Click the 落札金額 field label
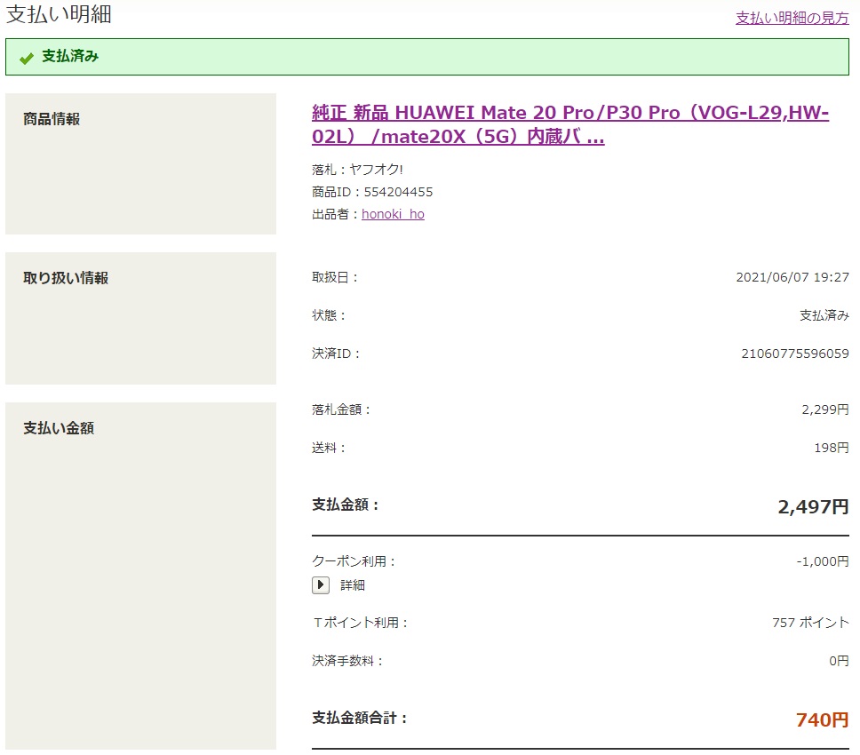The width and height of the screenshot is (860, 755). (x=341, y=409)
